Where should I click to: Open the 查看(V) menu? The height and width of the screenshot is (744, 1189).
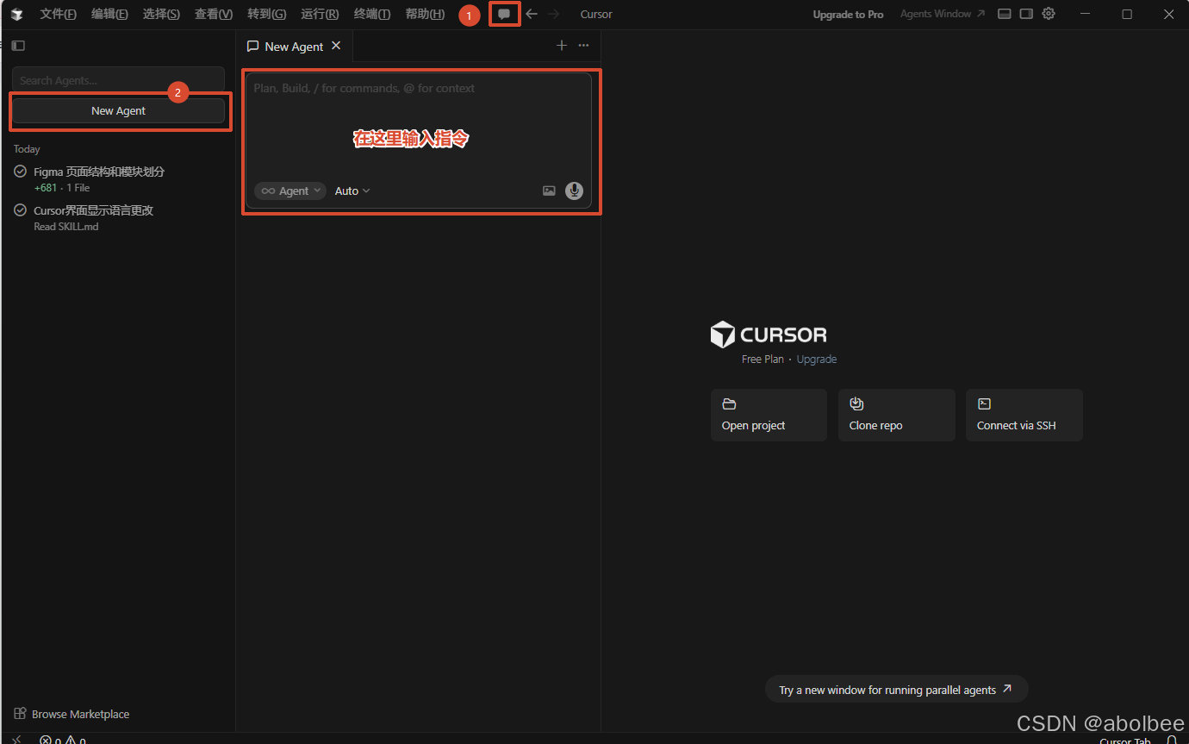213,14
